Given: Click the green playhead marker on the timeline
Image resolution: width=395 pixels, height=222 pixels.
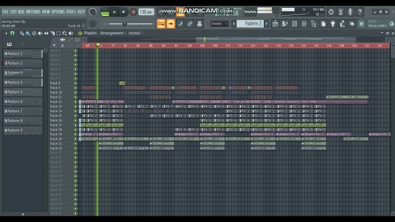Looking at the screenshot, I should (x=98, y=45).
